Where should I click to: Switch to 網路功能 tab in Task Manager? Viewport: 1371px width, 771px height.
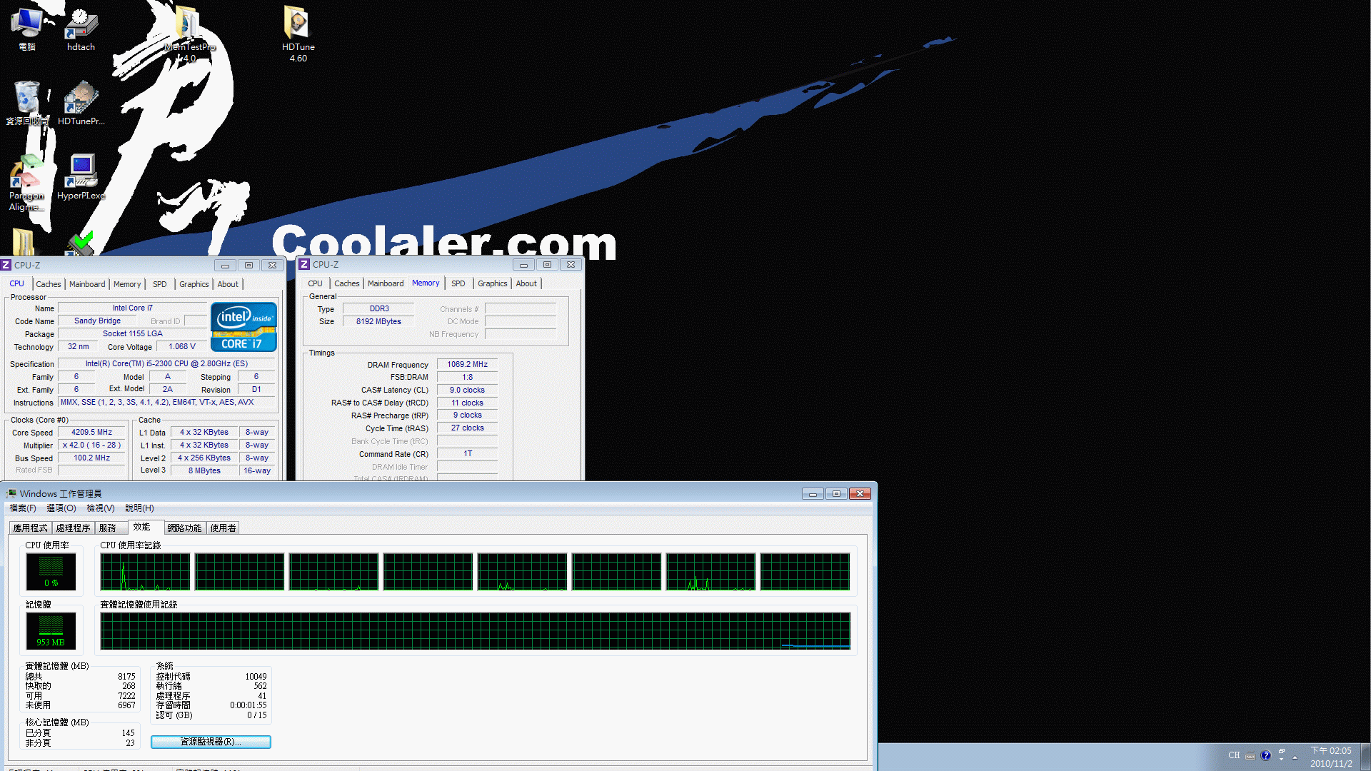click(184, 528)
